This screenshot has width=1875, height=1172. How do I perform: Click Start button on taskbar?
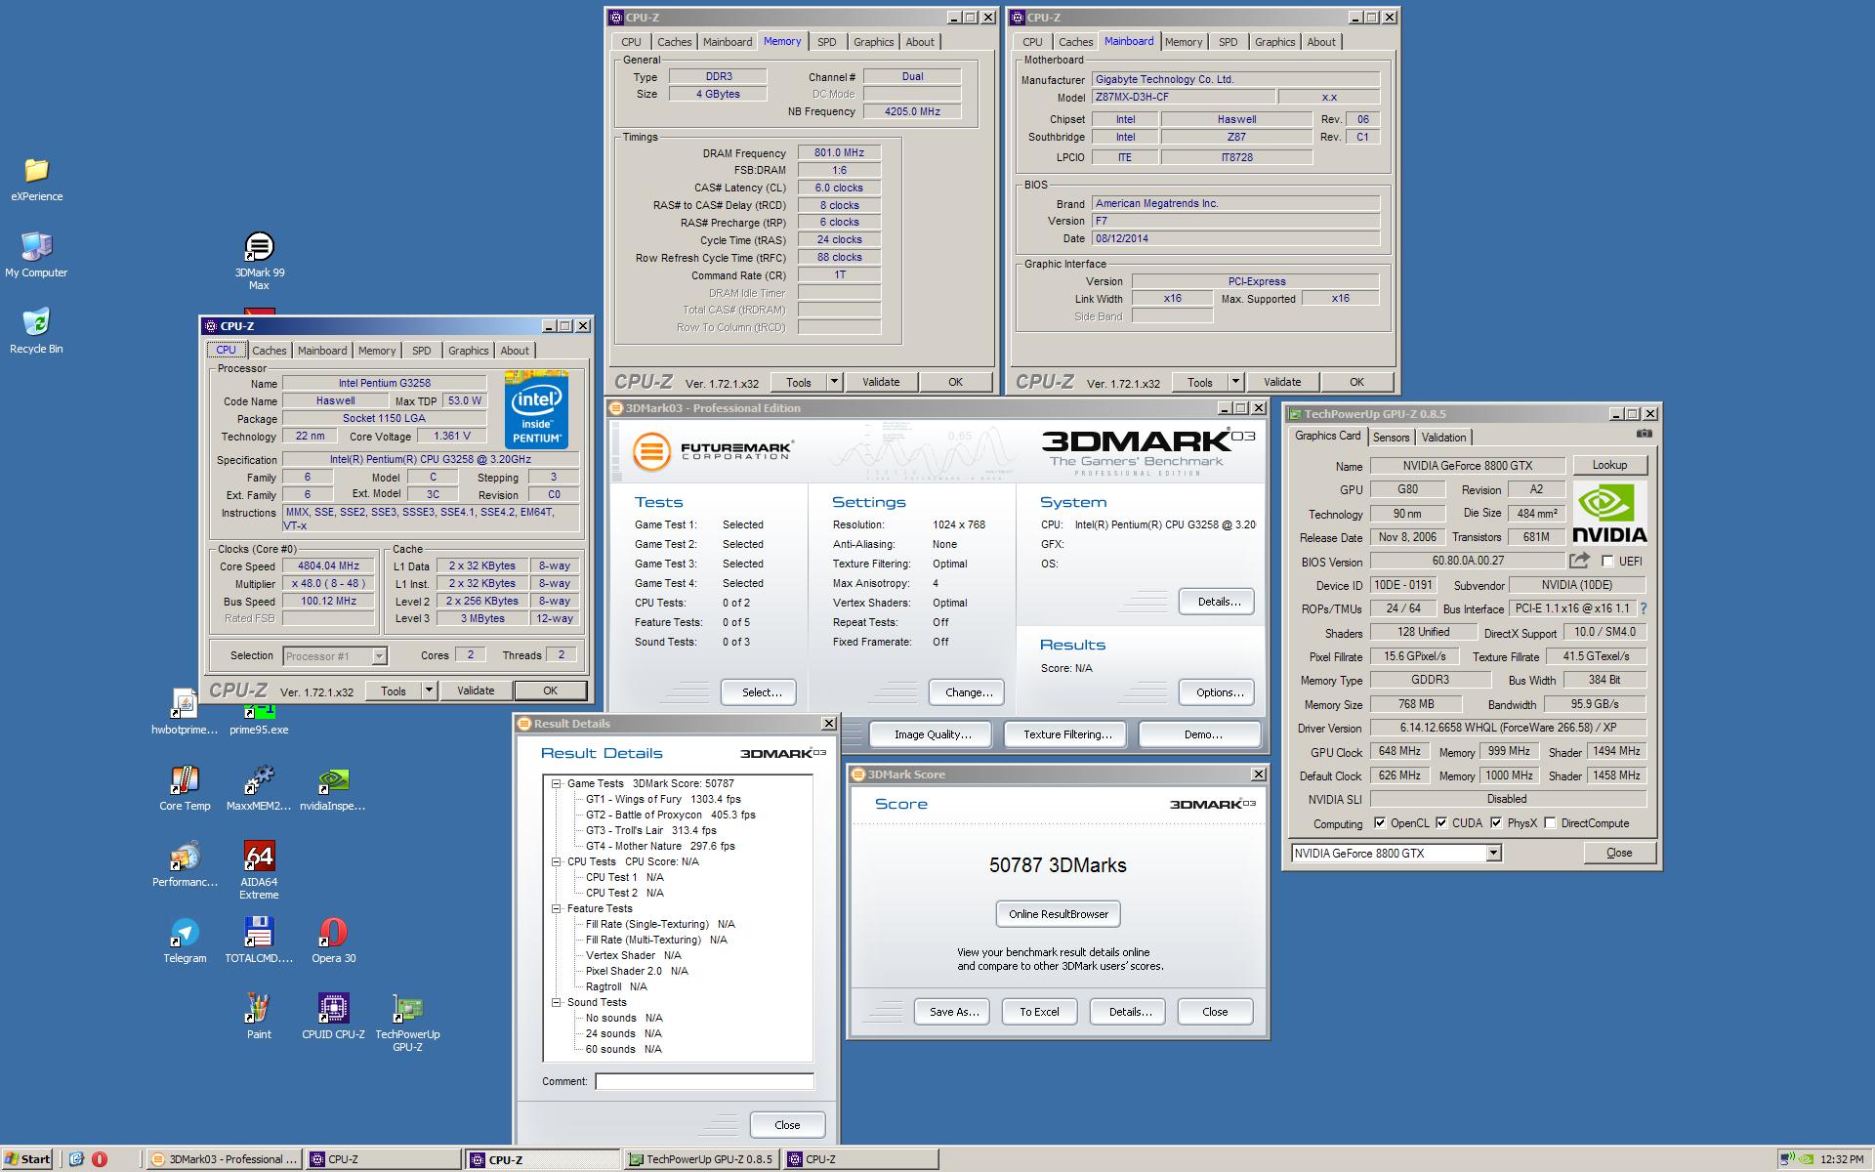[26, 1159]
